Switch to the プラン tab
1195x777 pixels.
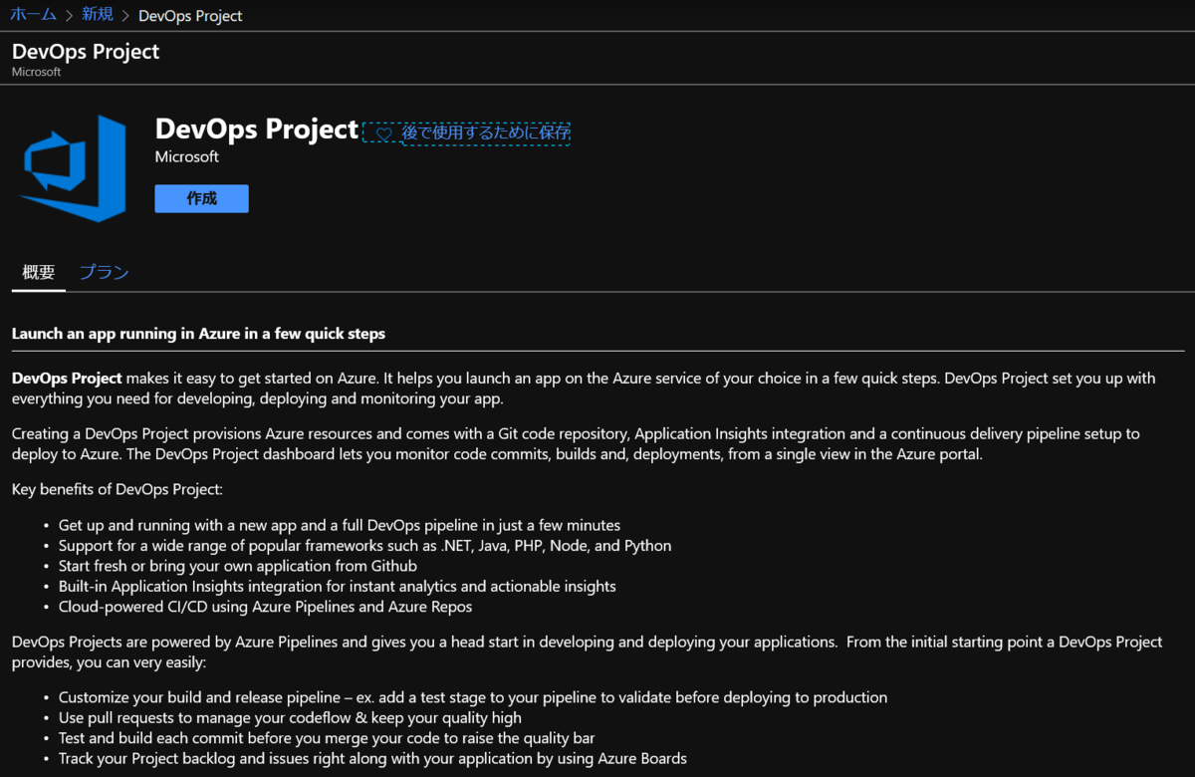[x=104, y=272]
